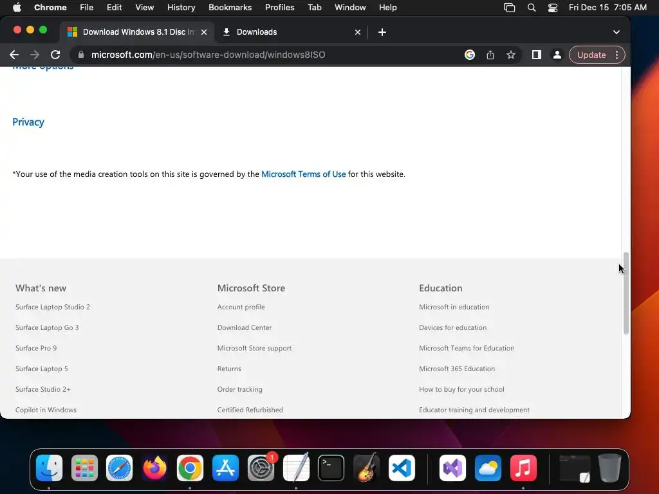Open the File menu
659x494 pixels.
click(87, 7)
